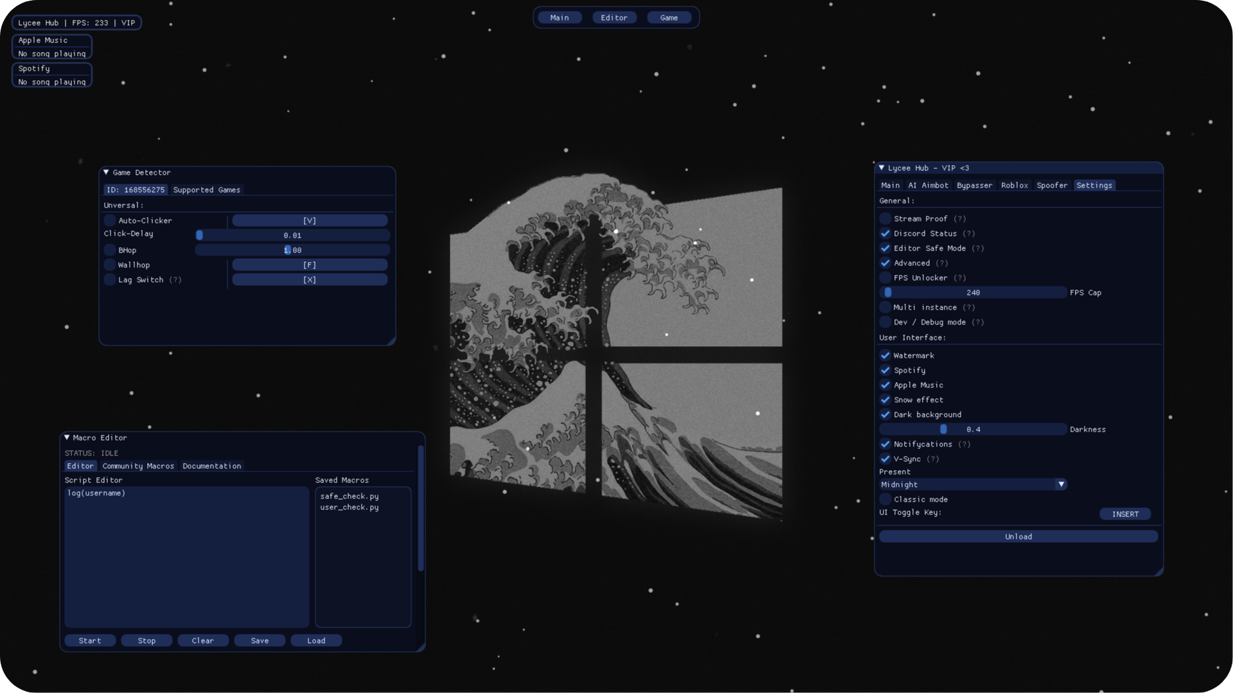The height and width of the screenshot is (693, 1233).
Task: Turn on the BHop checkbox
Action: click(x=110, y=250)
